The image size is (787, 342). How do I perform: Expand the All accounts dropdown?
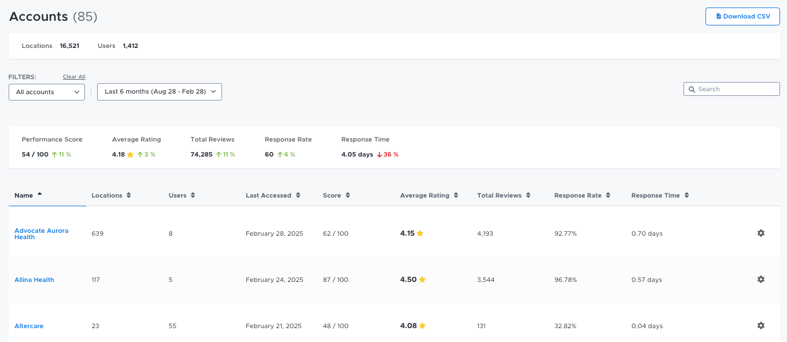click(47, 92)
